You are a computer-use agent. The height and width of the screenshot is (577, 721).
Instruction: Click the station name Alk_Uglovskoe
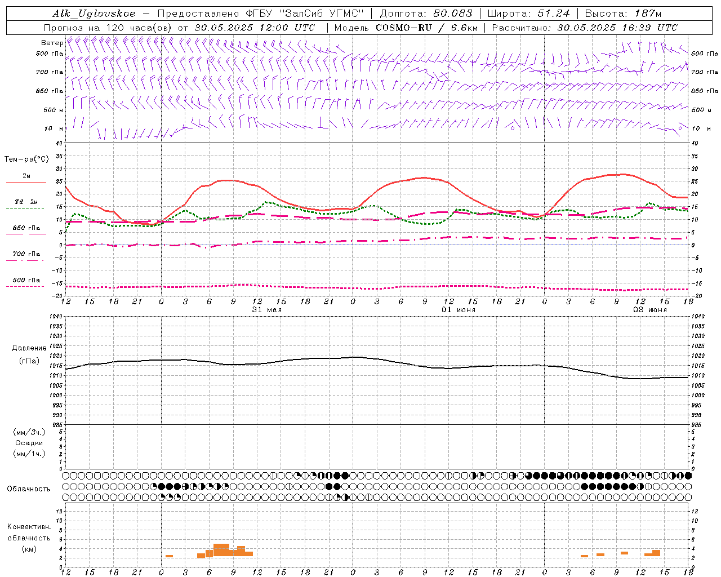(x=94, y=14)
